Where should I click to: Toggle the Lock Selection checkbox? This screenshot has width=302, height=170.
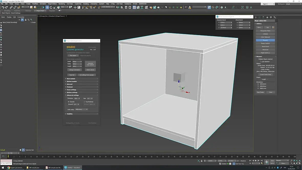pyautogui.click(x=260, y=61)
